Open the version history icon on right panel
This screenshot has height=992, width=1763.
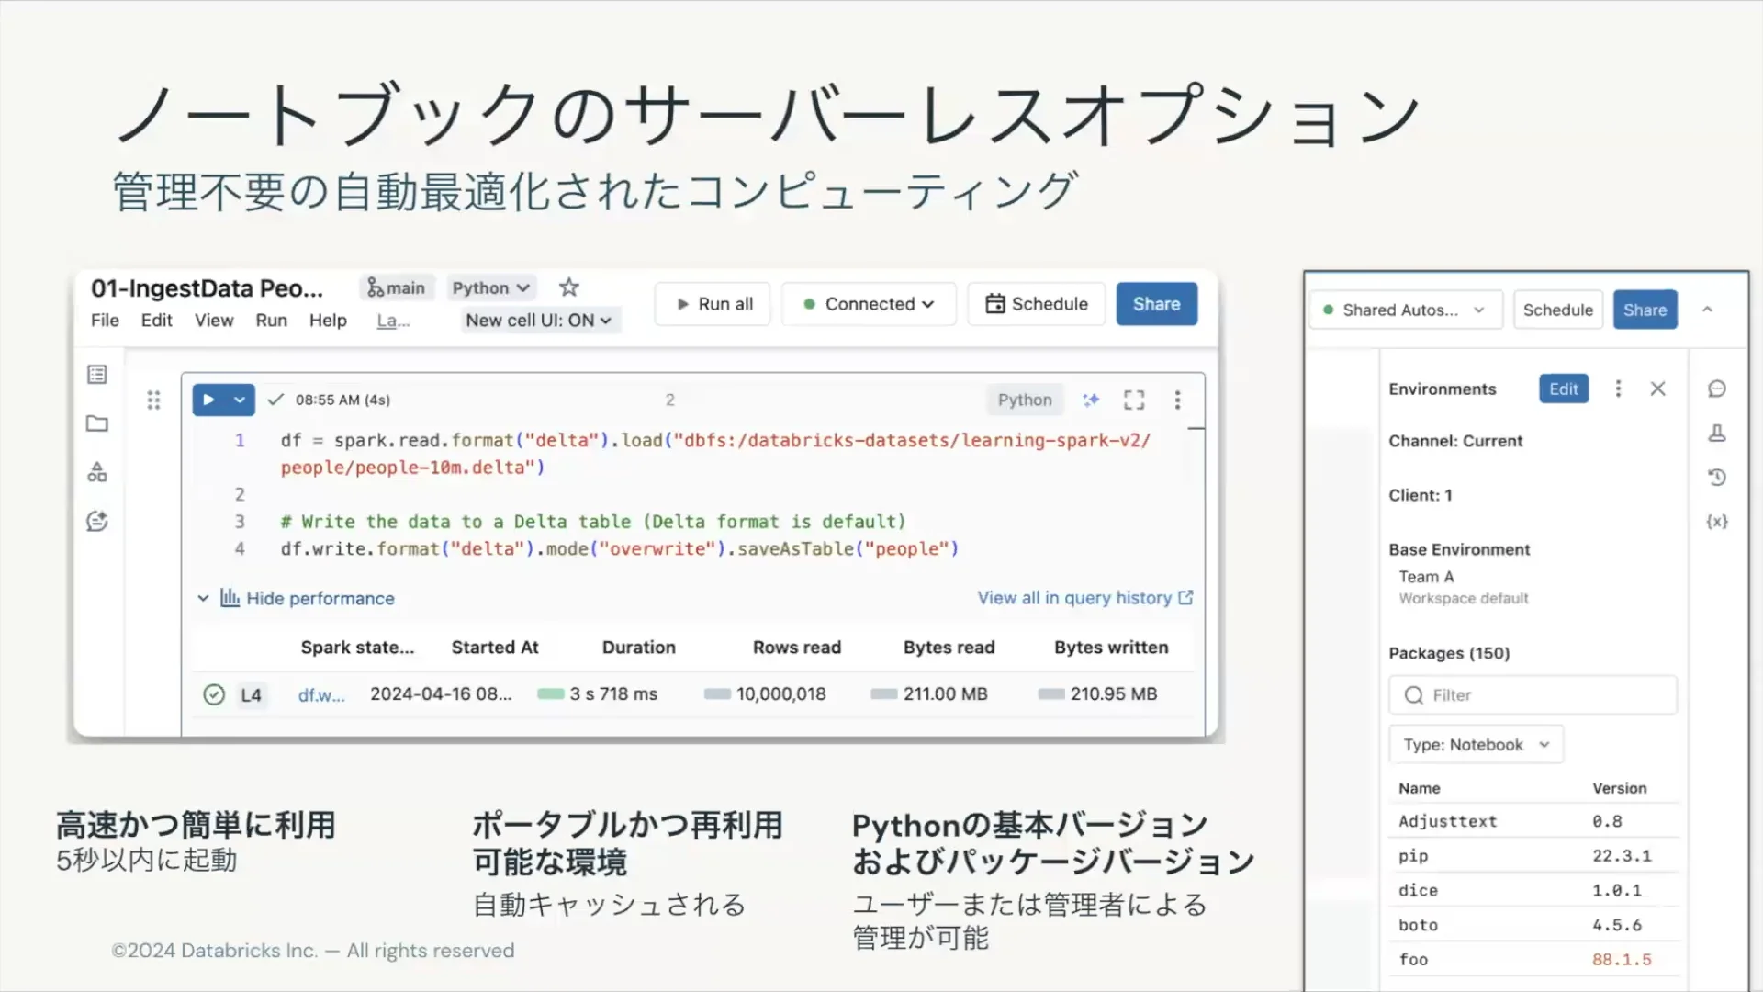coord(1716,477)
